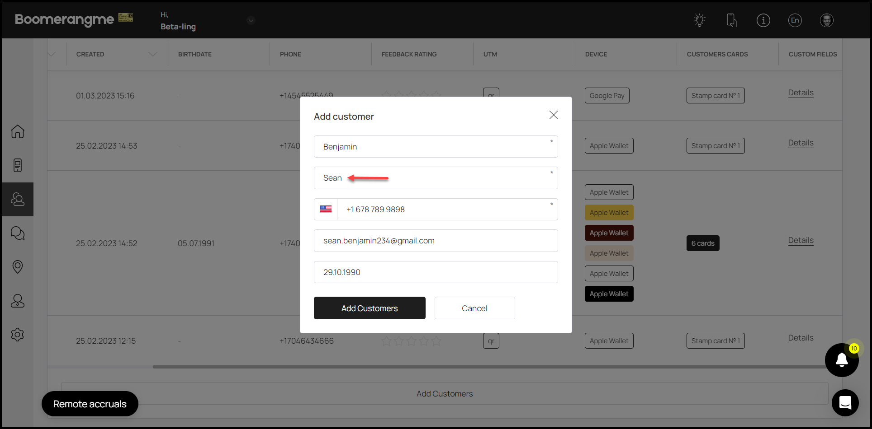
Task: Expand the Beta-ling account dropdown
Action: pyautogui.click(x=251, y=20)
